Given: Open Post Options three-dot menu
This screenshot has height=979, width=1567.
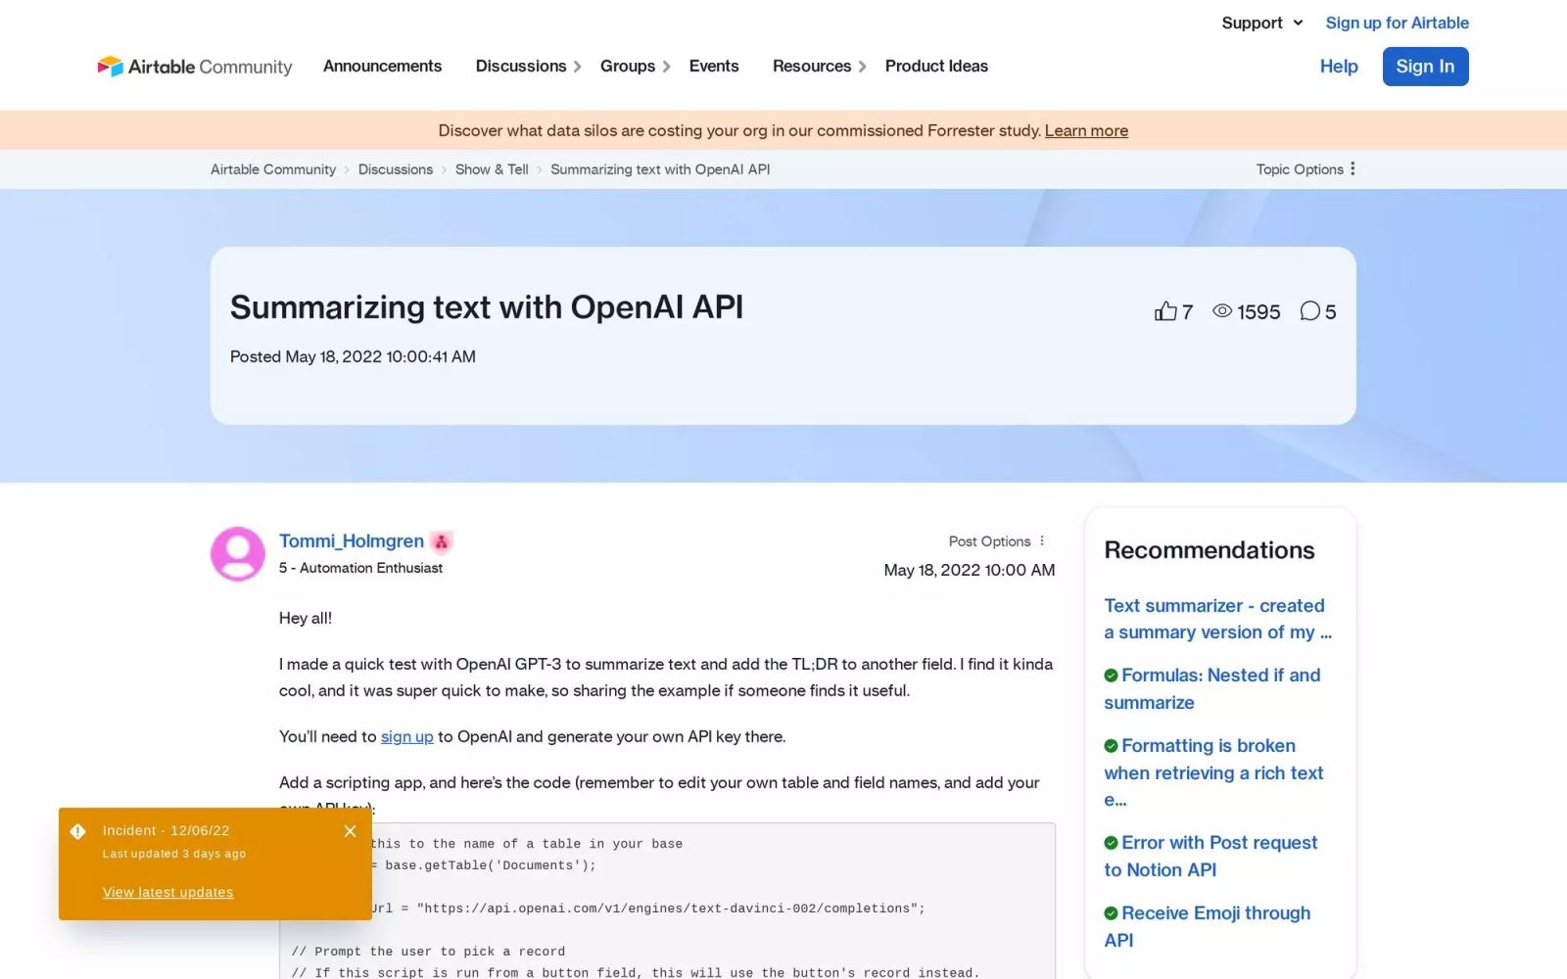Looking at the screenshot, I should [1042, 541].
